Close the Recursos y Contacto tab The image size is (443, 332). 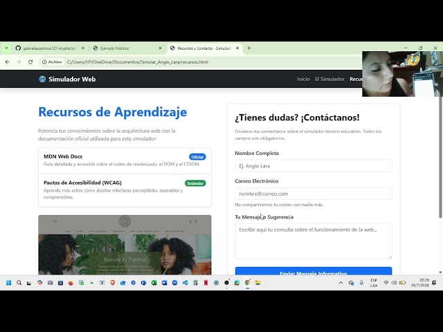coord(237,48)
